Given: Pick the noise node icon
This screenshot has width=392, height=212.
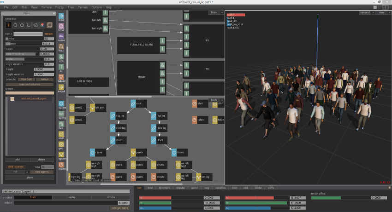Looking at the screenshot, I should [x=61, y=36].
